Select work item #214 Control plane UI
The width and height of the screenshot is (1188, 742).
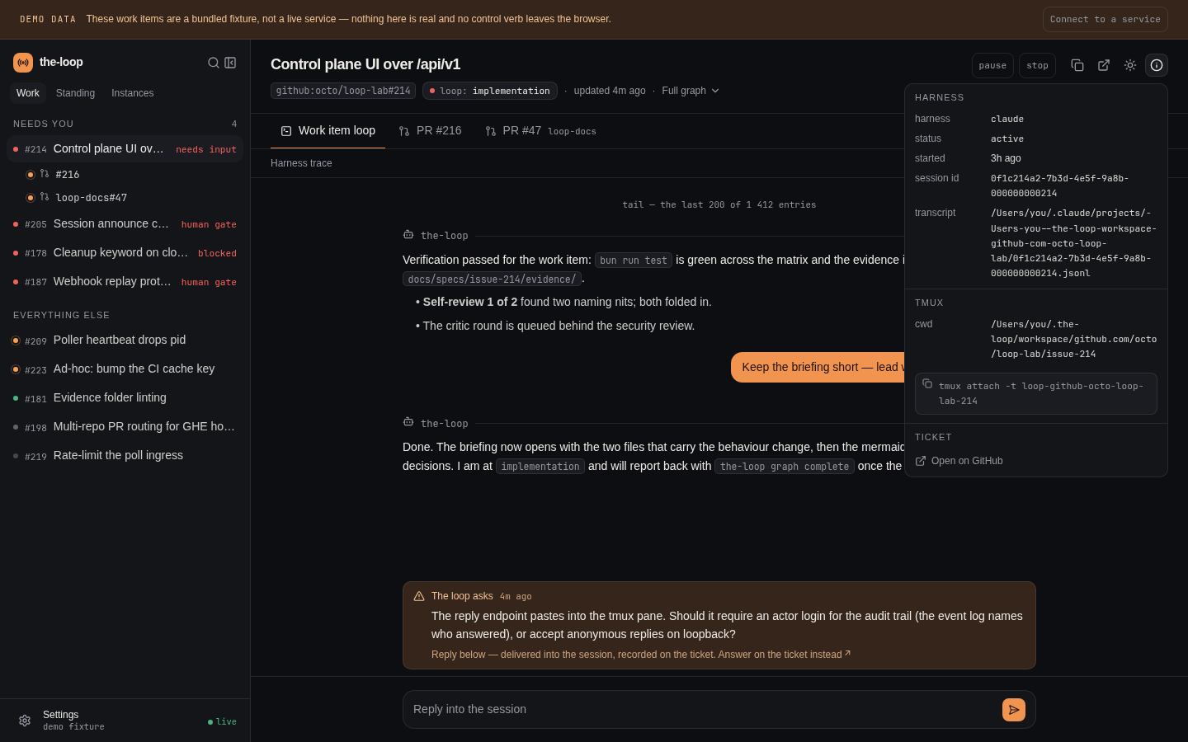coord(125,149)
